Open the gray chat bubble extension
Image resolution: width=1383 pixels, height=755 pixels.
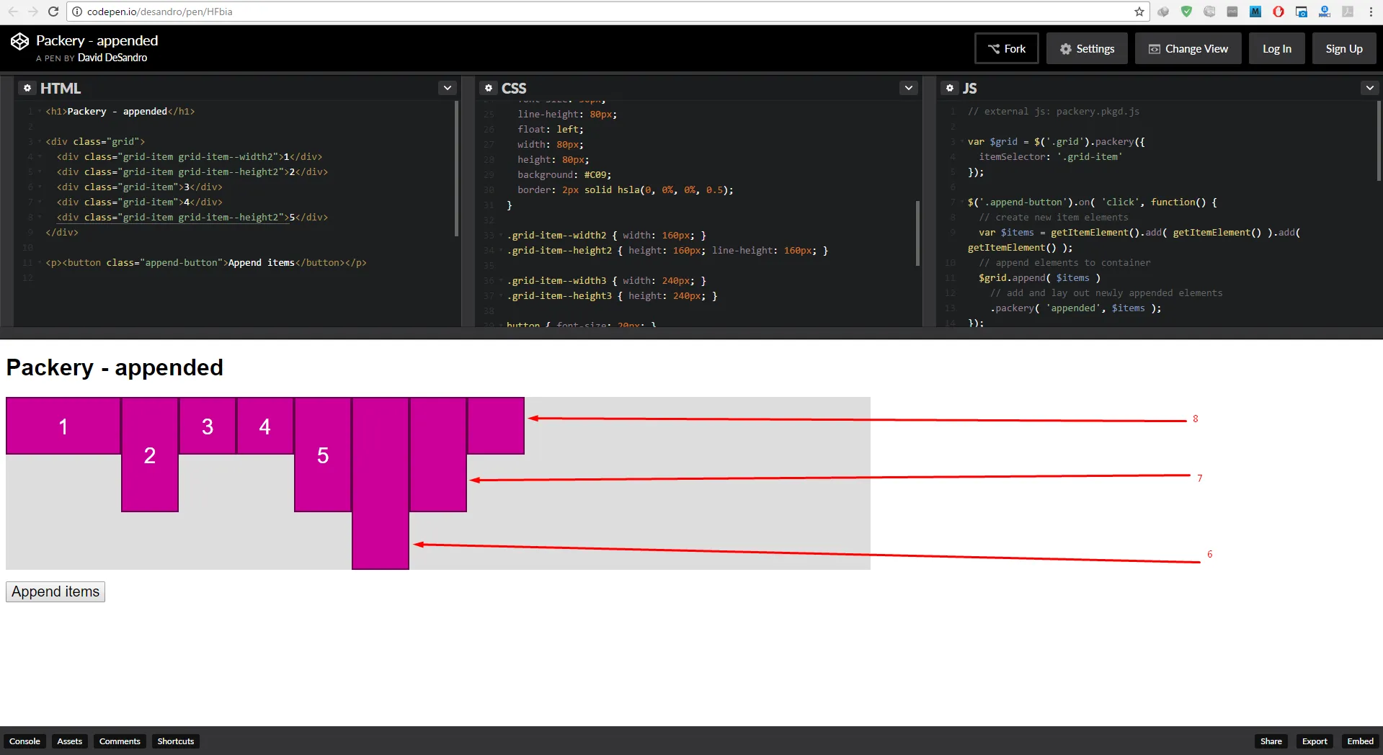point(1209,12)
